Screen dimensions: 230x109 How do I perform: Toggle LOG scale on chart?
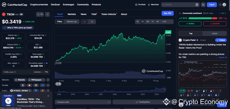point(164,22)
